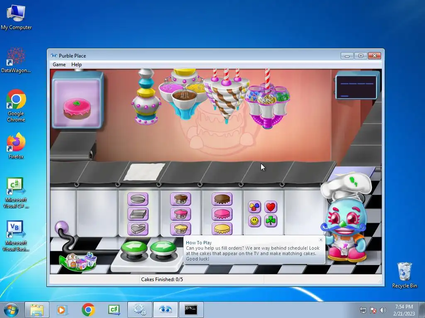Open the Help menu
Screen dimensions: 425x318
(x=76, y=65)
